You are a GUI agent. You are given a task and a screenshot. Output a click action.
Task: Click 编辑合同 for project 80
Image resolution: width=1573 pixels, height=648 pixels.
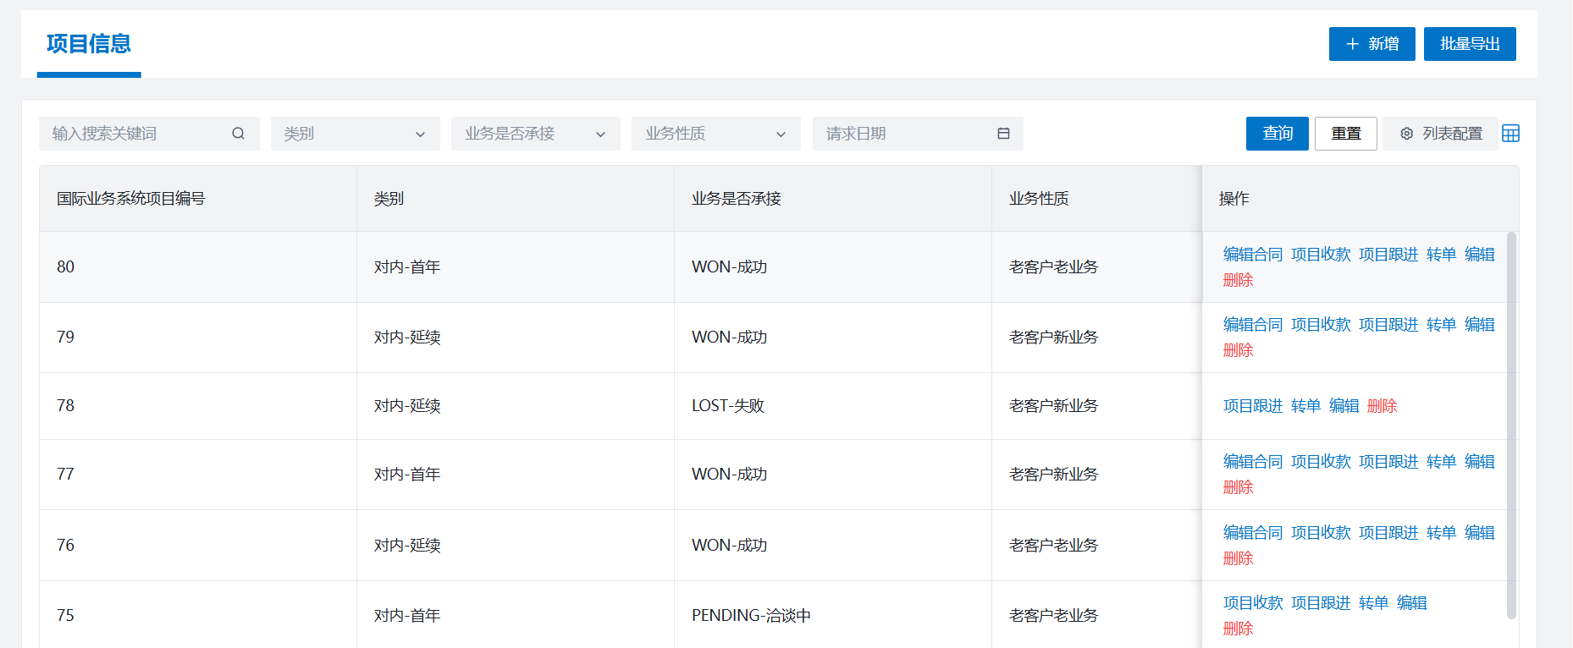[x=1252, y=255]
